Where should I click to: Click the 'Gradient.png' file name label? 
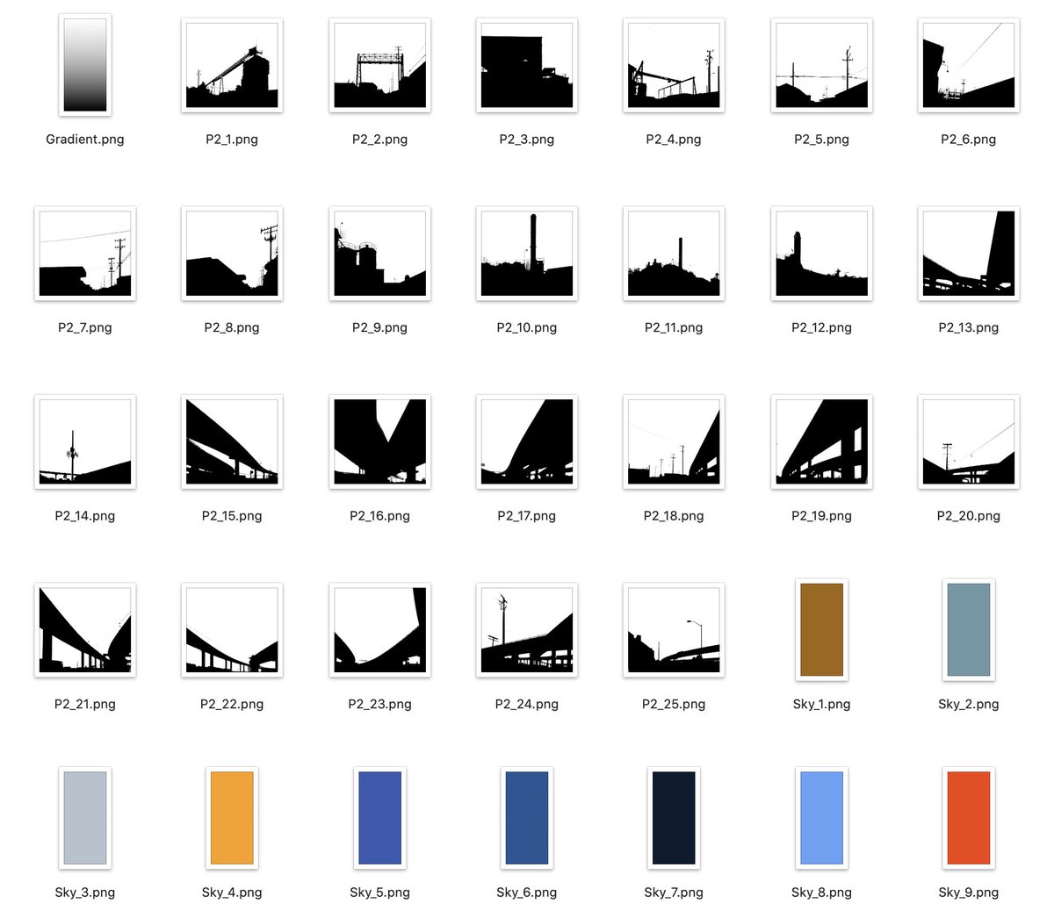(x=85, y=140)
